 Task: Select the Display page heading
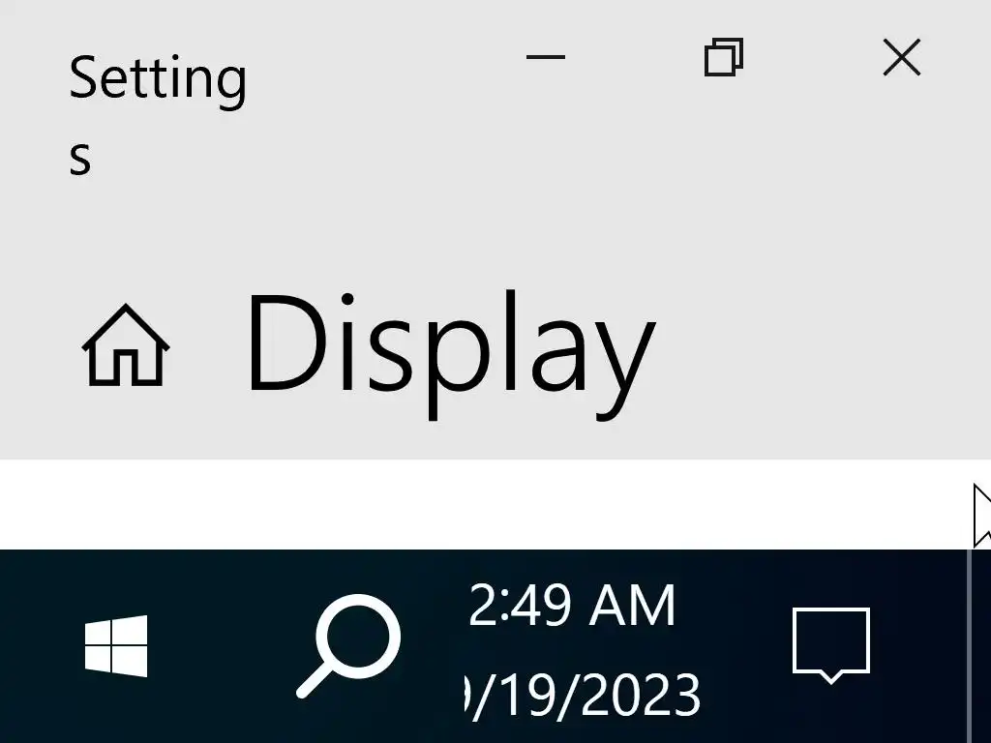pos(451,354)
